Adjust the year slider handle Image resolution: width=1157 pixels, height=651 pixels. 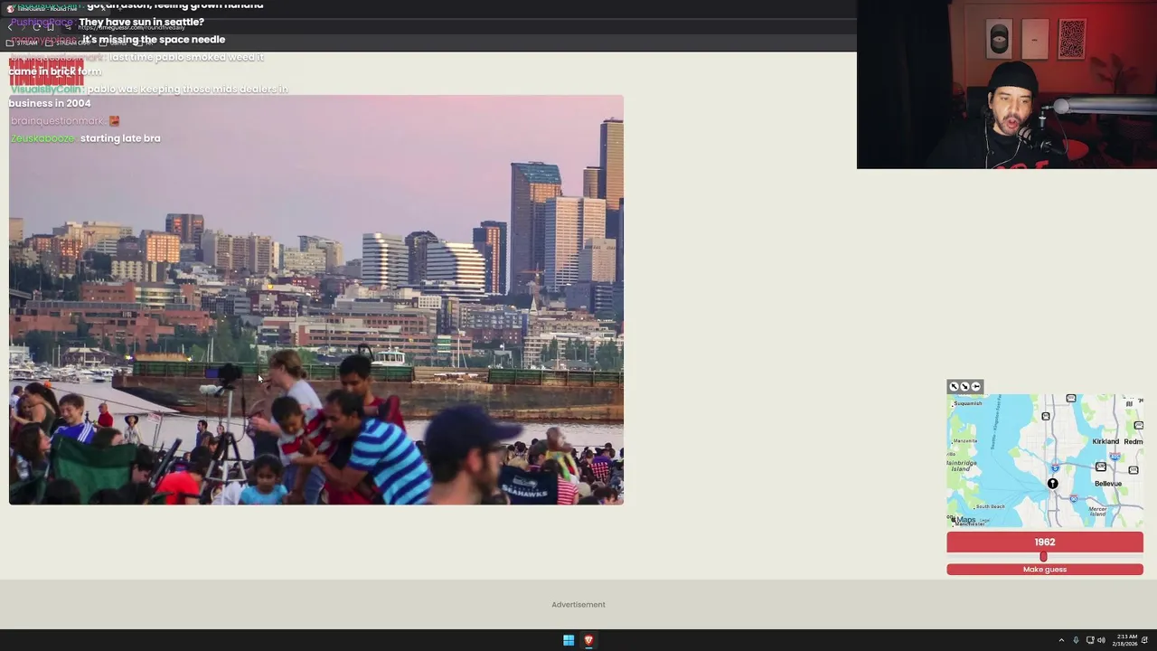pos(1043,557)
